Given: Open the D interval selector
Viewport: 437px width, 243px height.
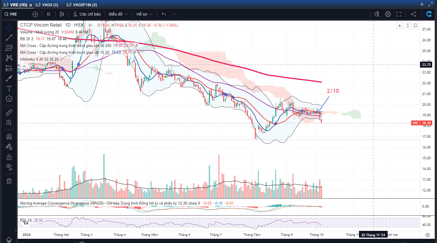Looking at the screenshot, I should 48,14.
